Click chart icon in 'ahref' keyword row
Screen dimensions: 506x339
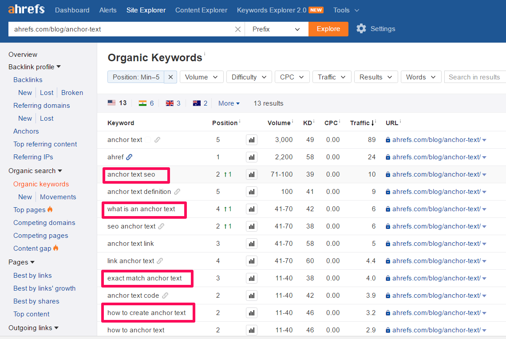tap(252, 157)
